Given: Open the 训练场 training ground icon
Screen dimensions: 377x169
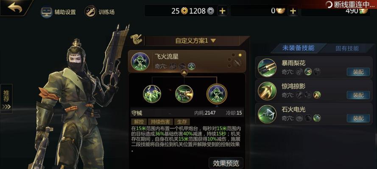Looking at the screenshot, I should pos(91,12).
